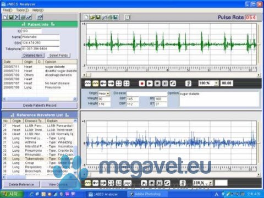Screen dimensions: 264x198
Task: Toggle repeat on the lower reference waveform
Action: [167, 183]
